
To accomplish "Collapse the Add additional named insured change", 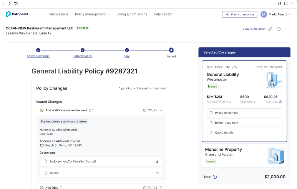I will coord(161,110).
